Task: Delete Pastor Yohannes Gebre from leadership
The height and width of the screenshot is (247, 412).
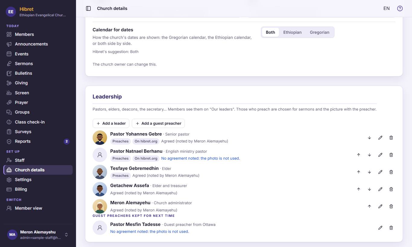Action: (x=391, y=138)
